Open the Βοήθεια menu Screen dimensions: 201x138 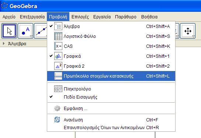click(149, 17)
